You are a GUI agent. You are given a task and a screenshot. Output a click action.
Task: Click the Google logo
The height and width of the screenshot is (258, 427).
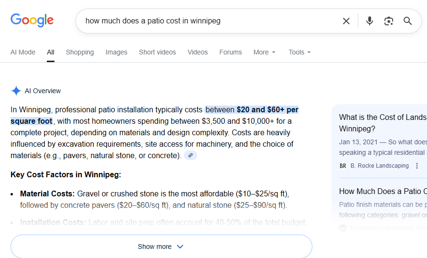click(x=32, y=21)
